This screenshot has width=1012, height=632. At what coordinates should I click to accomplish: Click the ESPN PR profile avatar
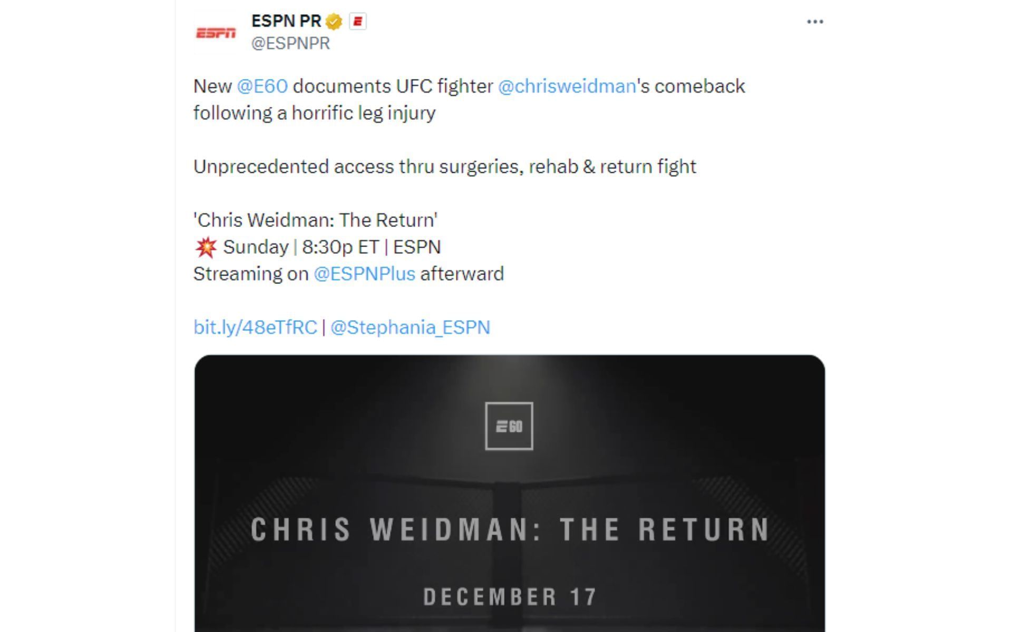tap(216, 33)
